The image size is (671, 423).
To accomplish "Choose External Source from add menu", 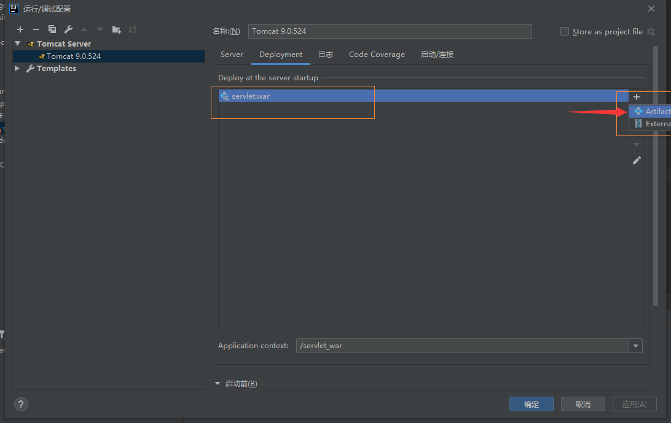I will coord(650,124).
